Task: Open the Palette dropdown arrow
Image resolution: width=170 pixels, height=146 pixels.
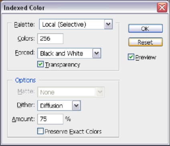Action: point(108,24)
